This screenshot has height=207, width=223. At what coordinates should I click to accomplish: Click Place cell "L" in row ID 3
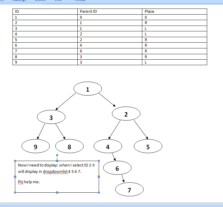pyautogui.click(x=175, y=28)
